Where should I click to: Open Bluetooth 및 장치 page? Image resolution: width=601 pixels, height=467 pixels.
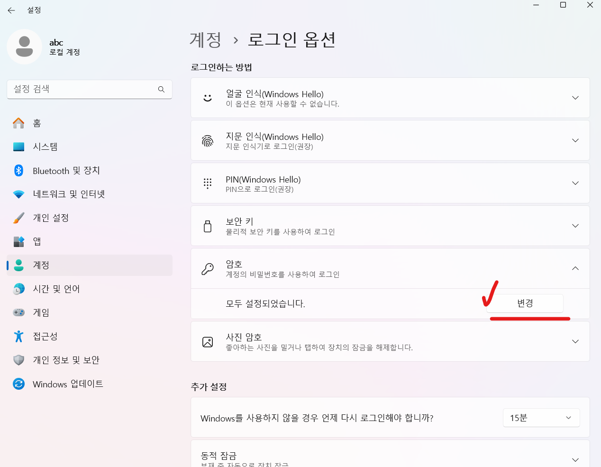coord(90,171)
